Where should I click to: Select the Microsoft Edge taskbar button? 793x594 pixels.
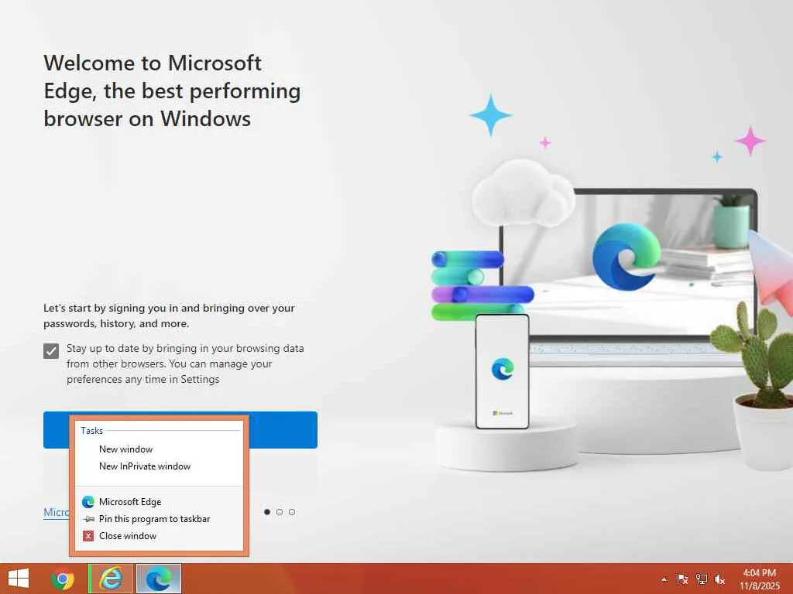pyautogui.click(x=158, y=579)
